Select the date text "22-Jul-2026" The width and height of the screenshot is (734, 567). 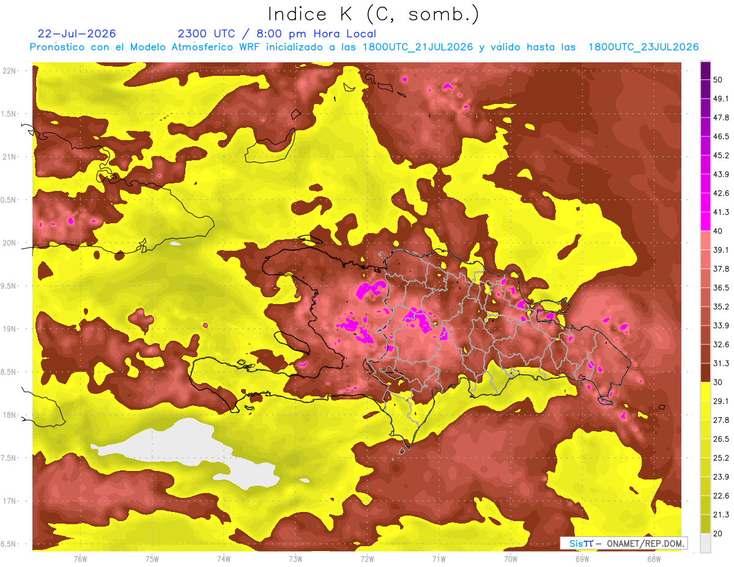pos(76,34)
